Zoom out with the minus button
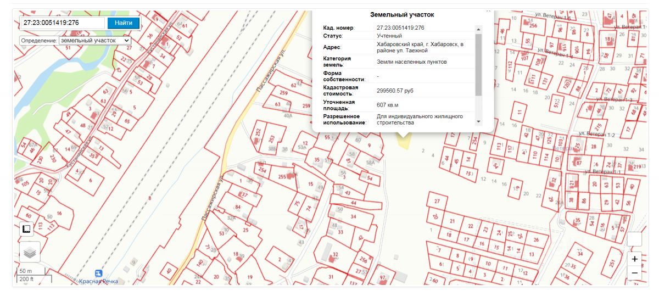This screenshot has height=296, width=659. pyautogui.click(x=635, y=272)
